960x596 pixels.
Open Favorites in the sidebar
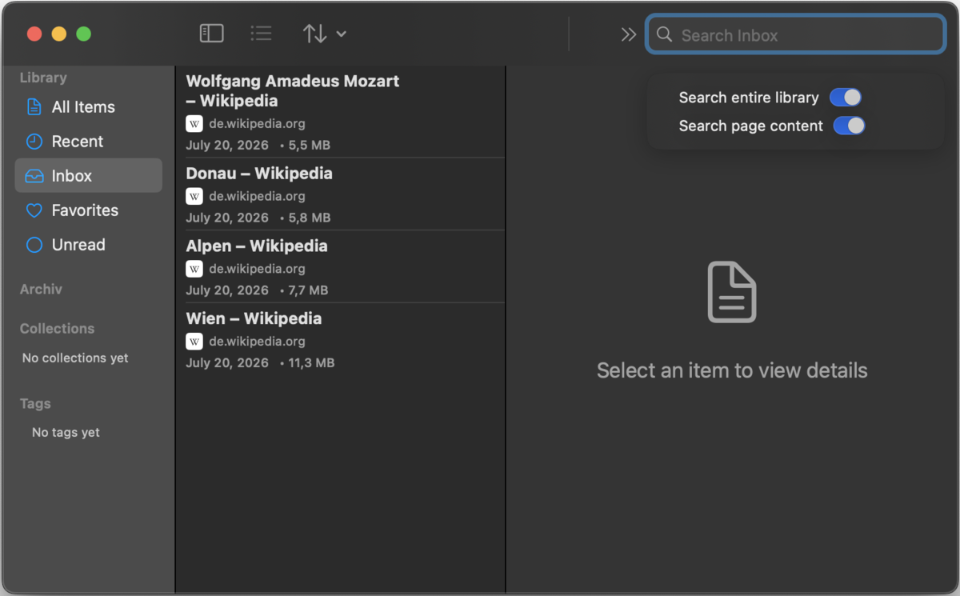(x=88, y=210)
